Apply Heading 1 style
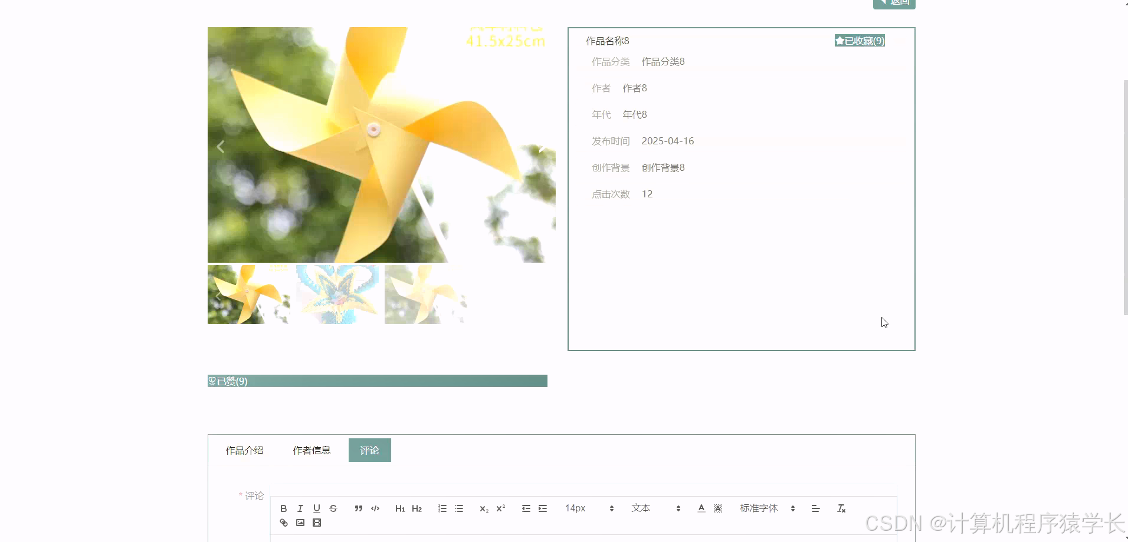The width and height of the screenshot is (1128, 542). (400, 508)
